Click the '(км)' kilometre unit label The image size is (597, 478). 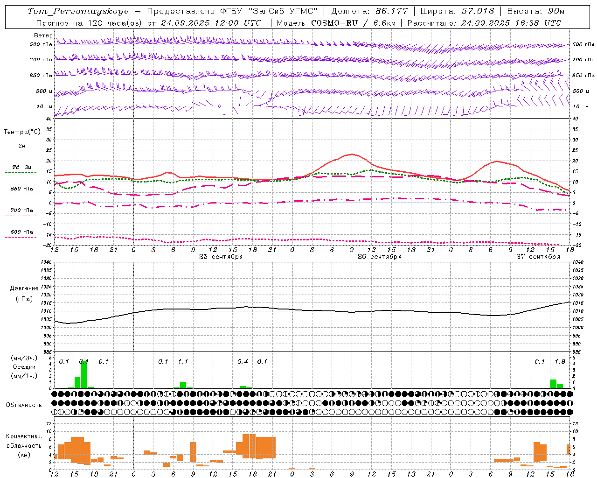[24, 454]
